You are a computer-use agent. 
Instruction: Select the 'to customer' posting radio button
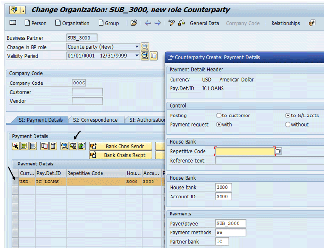(219, 116)
